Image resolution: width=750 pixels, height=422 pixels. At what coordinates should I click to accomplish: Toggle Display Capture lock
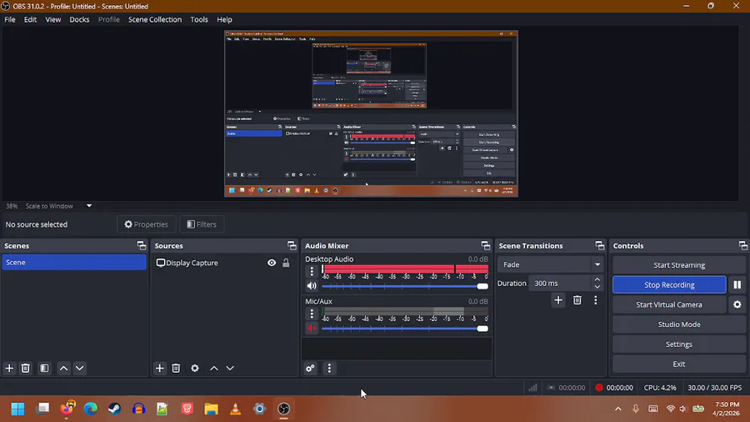(286, 263)
